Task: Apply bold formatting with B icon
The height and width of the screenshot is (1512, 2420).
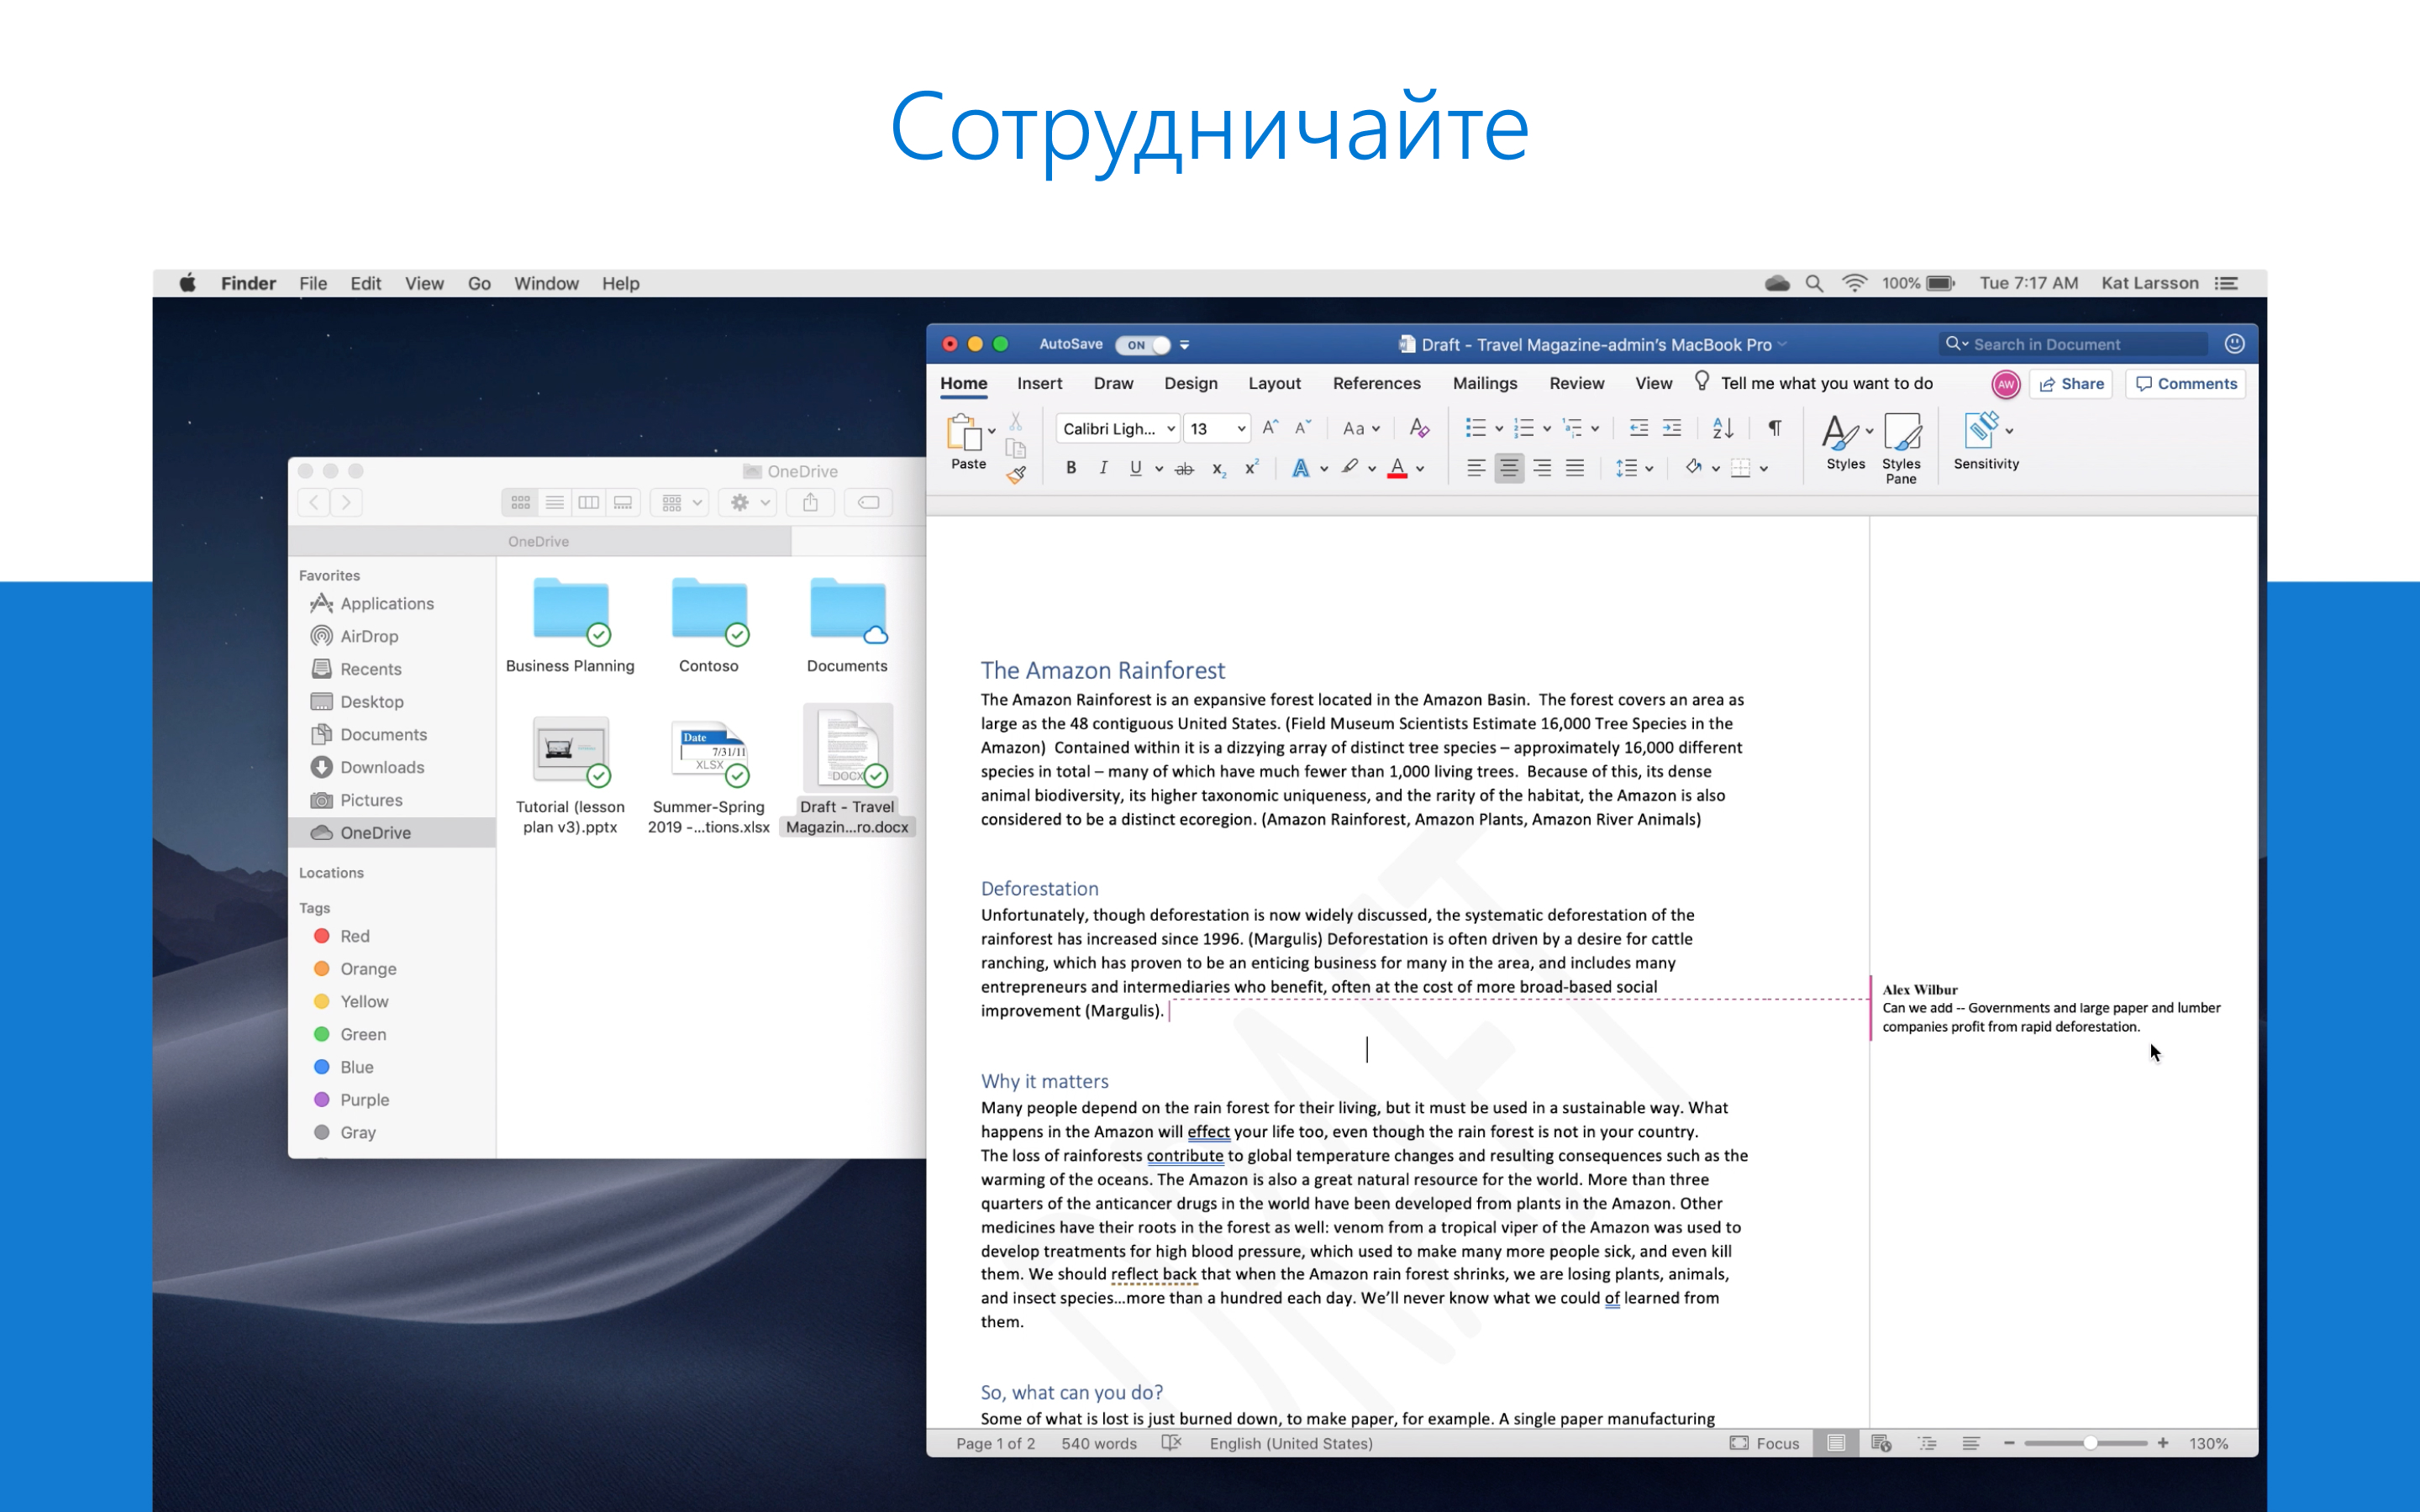Action: 1070,468
